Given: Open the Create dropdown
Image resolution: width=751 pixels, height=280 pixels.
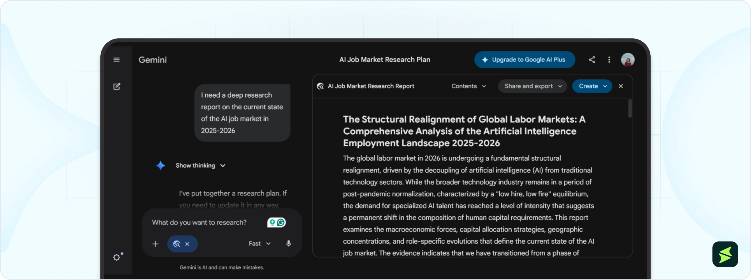Looking at the screenshot, I should click(x=592, y=86).
